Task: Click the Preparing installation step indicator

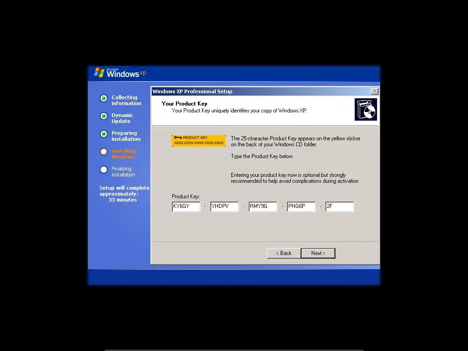Action: (104, 134)
